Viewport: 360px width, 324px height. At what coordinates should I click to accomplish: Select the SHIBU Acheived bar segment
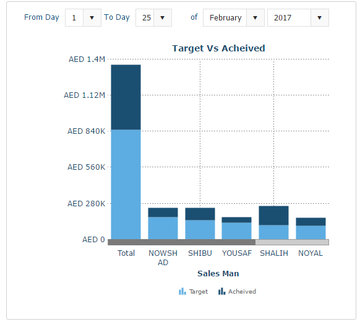[200, 214]
